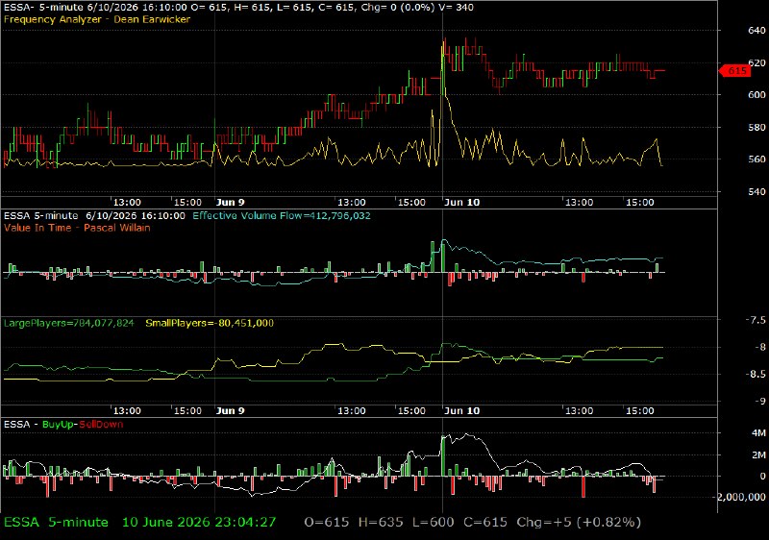The height and width of the screenshot is (540, 769).
Task: Click the red 615 last-price tag
Action: [734, 71]
